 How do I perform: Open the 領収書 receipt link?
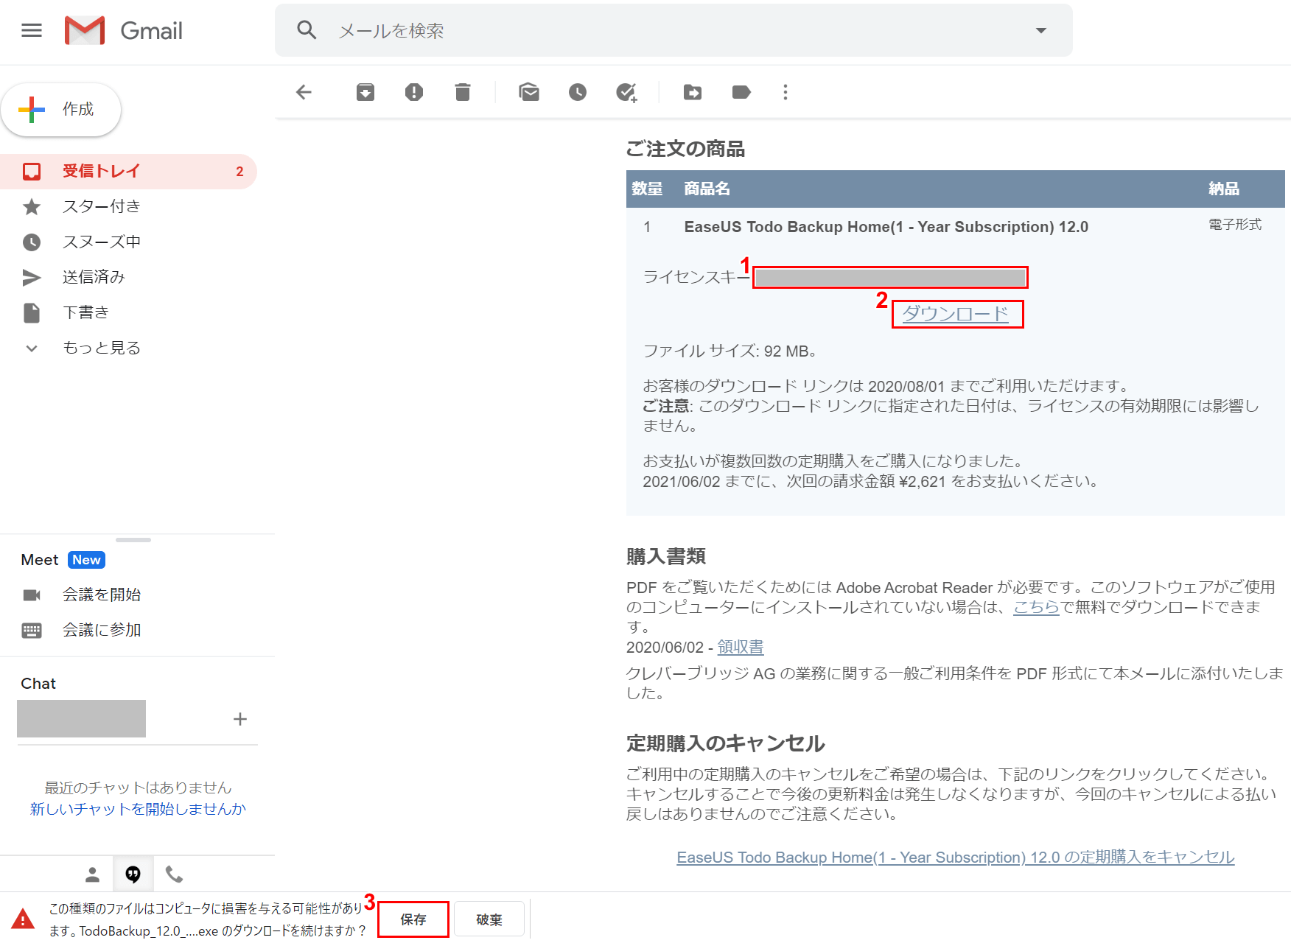[741, 647]
